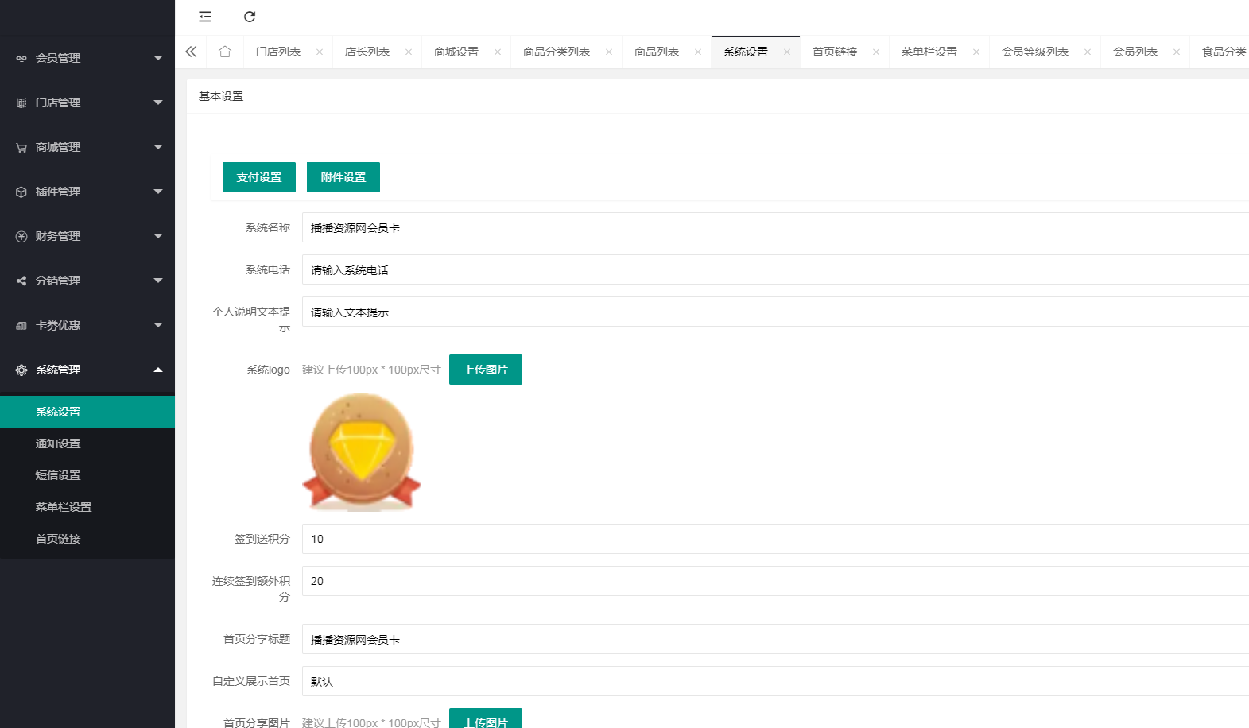Expand the 财务管理 menu arrow
Image resolution: width=1249 pixels, height=728 pixels.
(158, 236)
